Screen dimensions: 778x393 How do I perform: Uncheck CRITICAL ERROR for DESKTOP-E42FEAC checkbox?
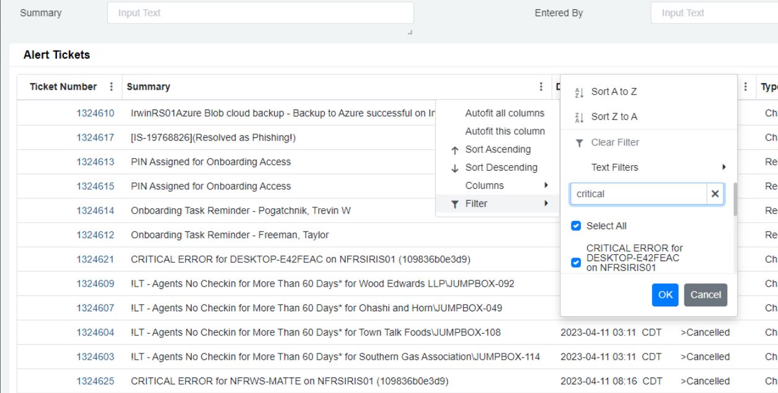coord(575,263)
